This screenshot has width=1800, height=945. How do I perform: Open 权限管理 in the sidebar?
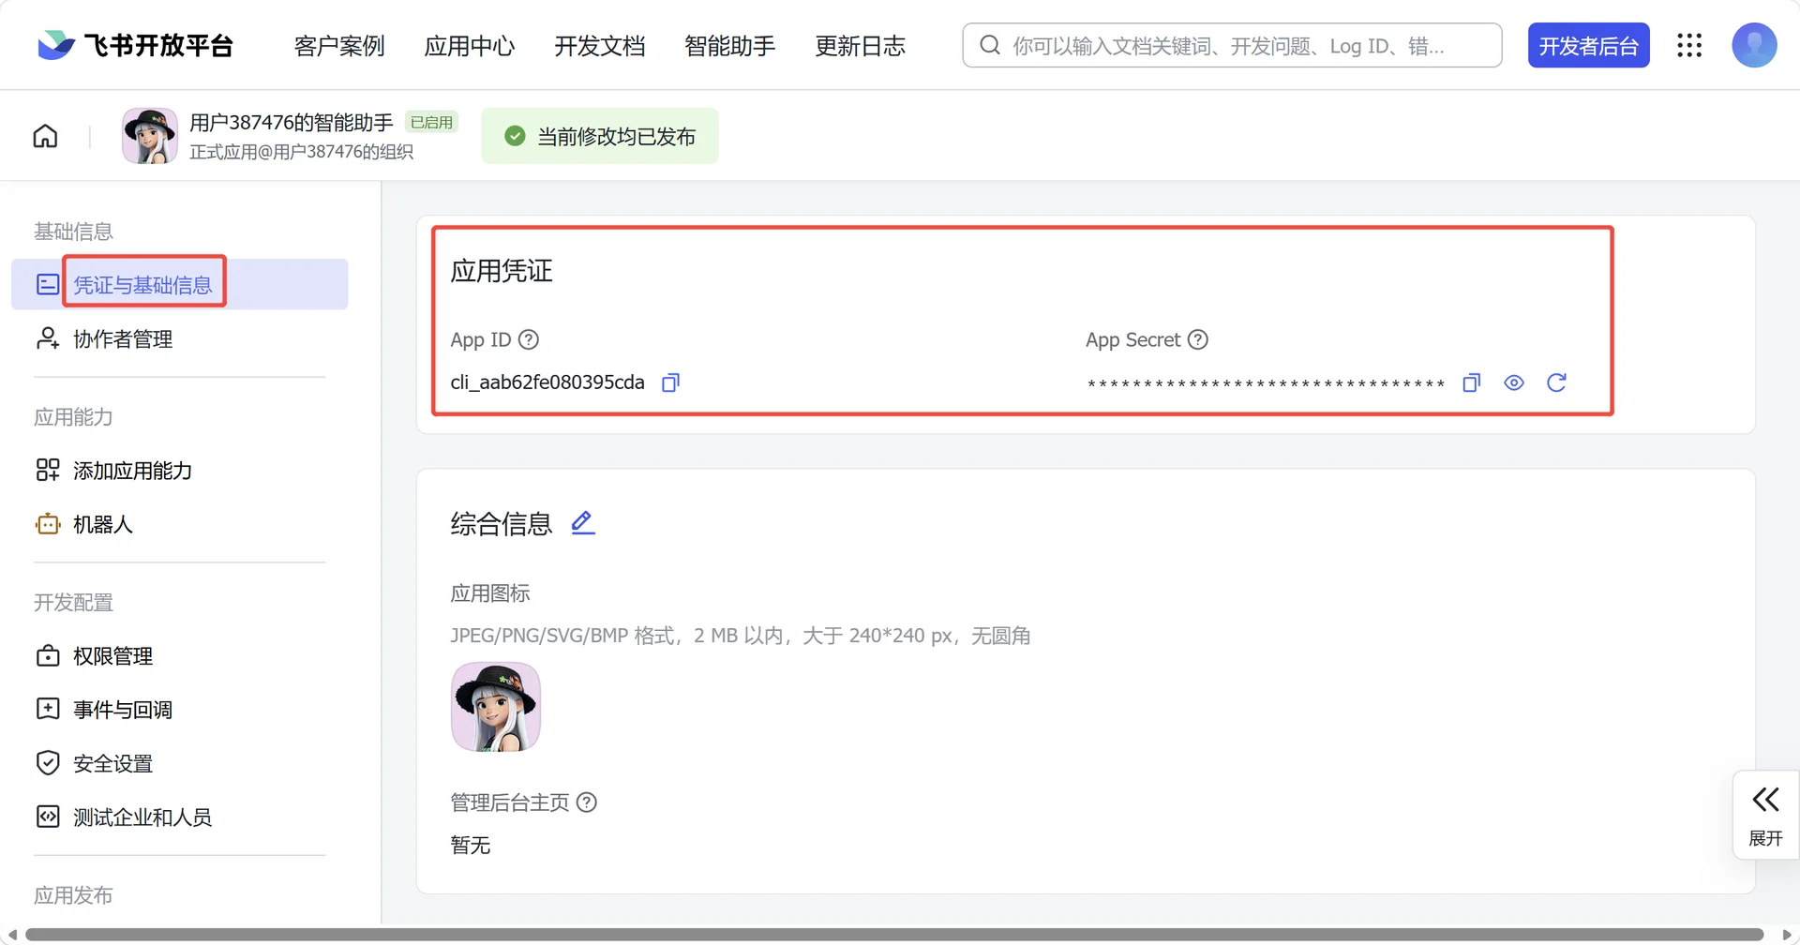point(112,655)
